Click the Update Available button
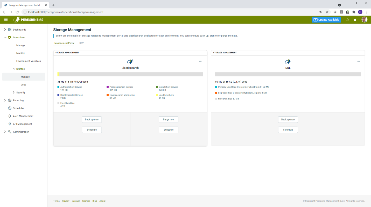371x207 pixels. point(326,20)
